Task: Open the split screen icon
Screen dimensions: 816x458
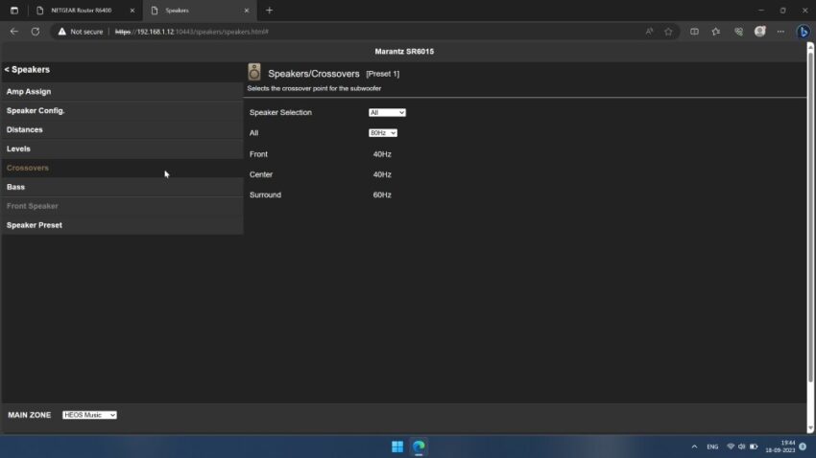Action: pyautogui.click(x=695, y=32)
